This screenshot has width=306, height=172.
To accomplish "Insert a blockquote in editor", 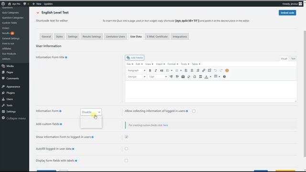I will point(162,70).
